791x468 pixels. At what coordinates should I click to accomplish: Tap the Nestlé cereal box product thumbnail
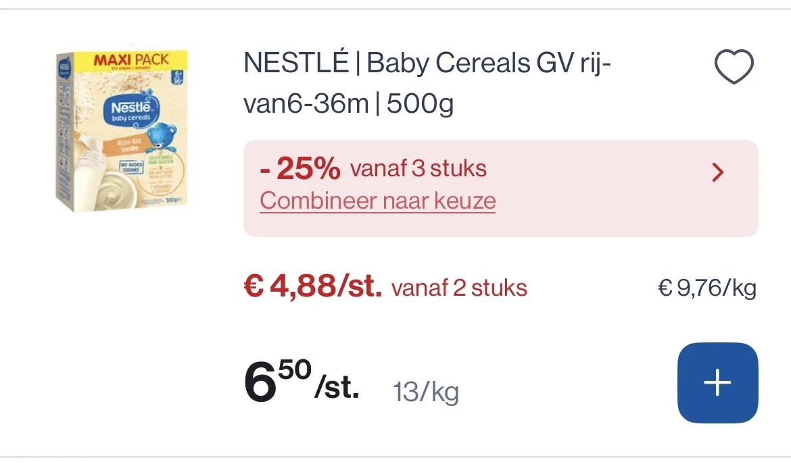point(122,132)
